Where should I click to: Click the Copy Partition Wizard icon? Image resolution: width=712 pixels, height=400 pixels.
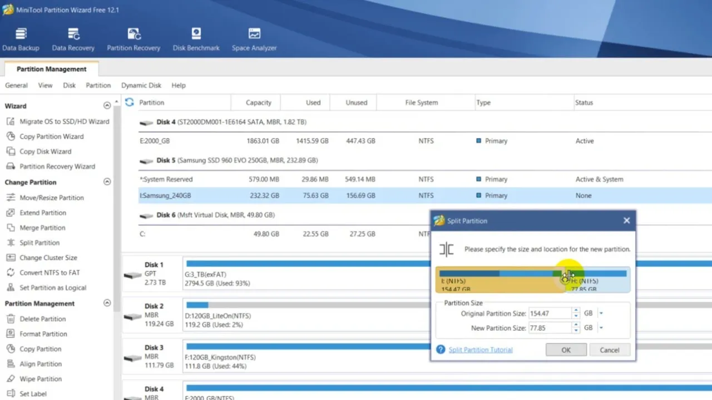click(11, 136)
